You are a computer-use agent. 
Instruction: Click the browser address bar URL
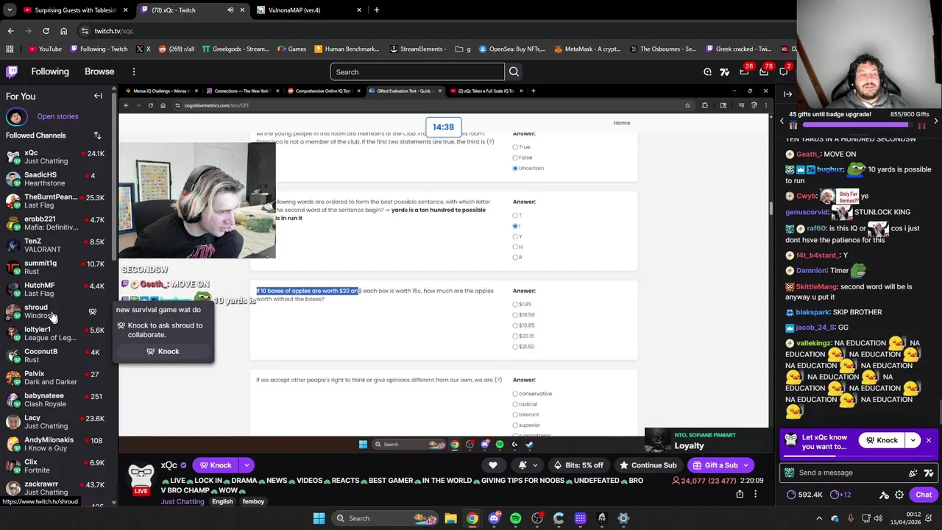click(114, 31)
